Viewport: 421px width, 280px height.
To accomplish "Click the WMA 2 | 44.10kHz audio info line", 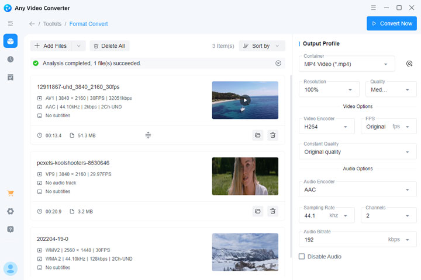I will click(x=89, y=259).
